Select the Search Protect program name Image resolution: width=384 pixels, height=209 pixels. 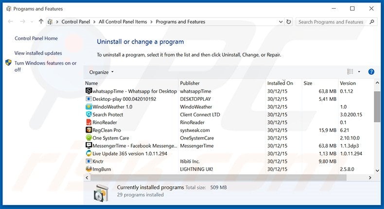click(x=108, y=114)
